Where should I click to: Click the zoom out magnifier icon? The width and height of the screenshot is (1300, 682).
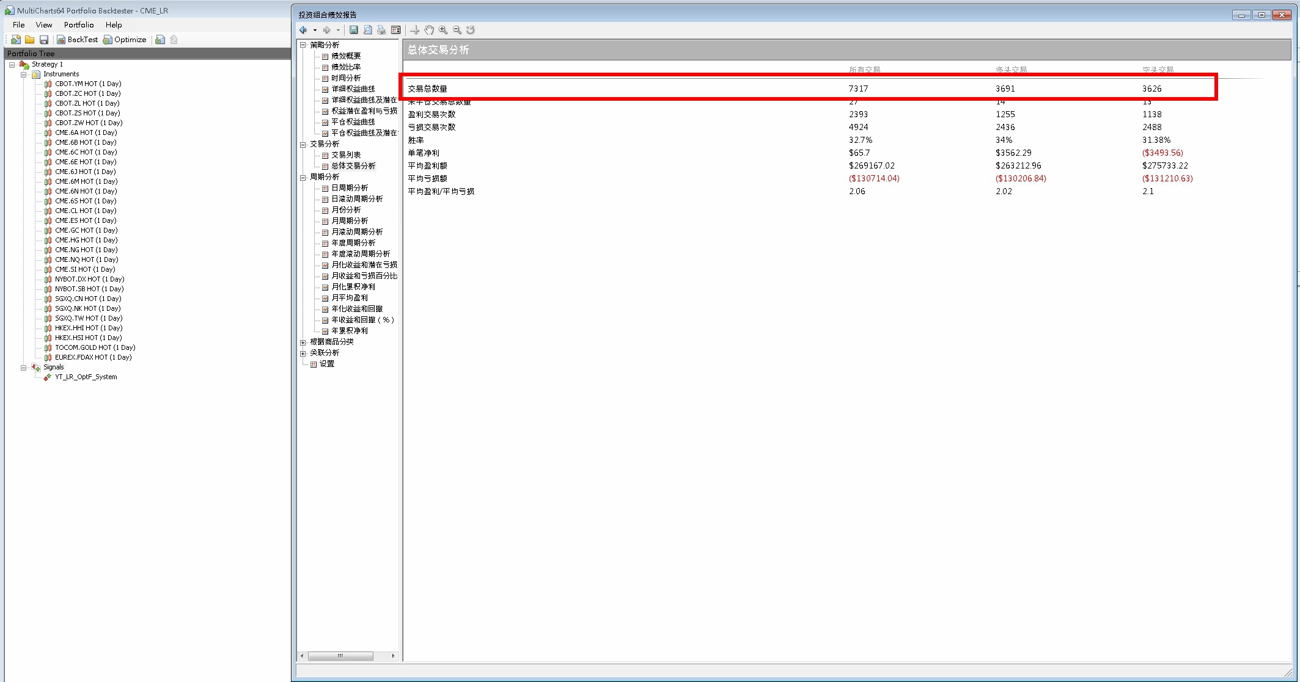457,30
